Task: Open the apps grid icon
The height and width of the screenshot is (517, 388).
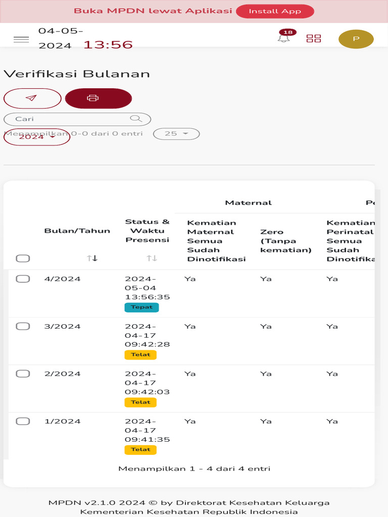Action: 314,39
